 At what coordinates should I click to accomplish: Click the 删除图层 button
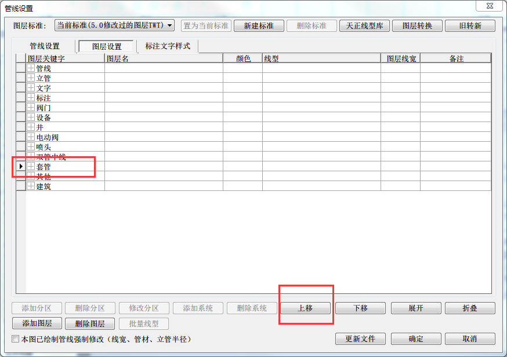tap(90, 323)
